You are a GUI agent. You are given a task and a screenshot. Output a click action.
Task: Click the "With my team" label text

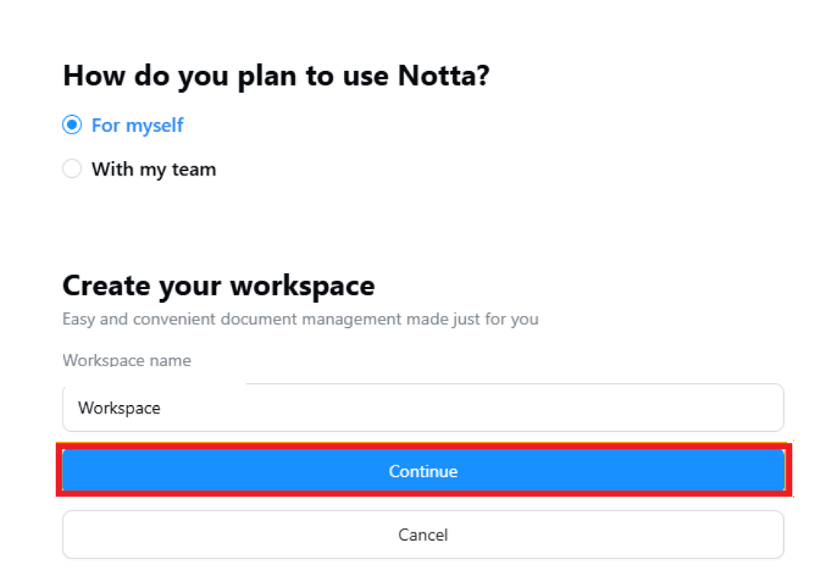[x=153, y=169]
